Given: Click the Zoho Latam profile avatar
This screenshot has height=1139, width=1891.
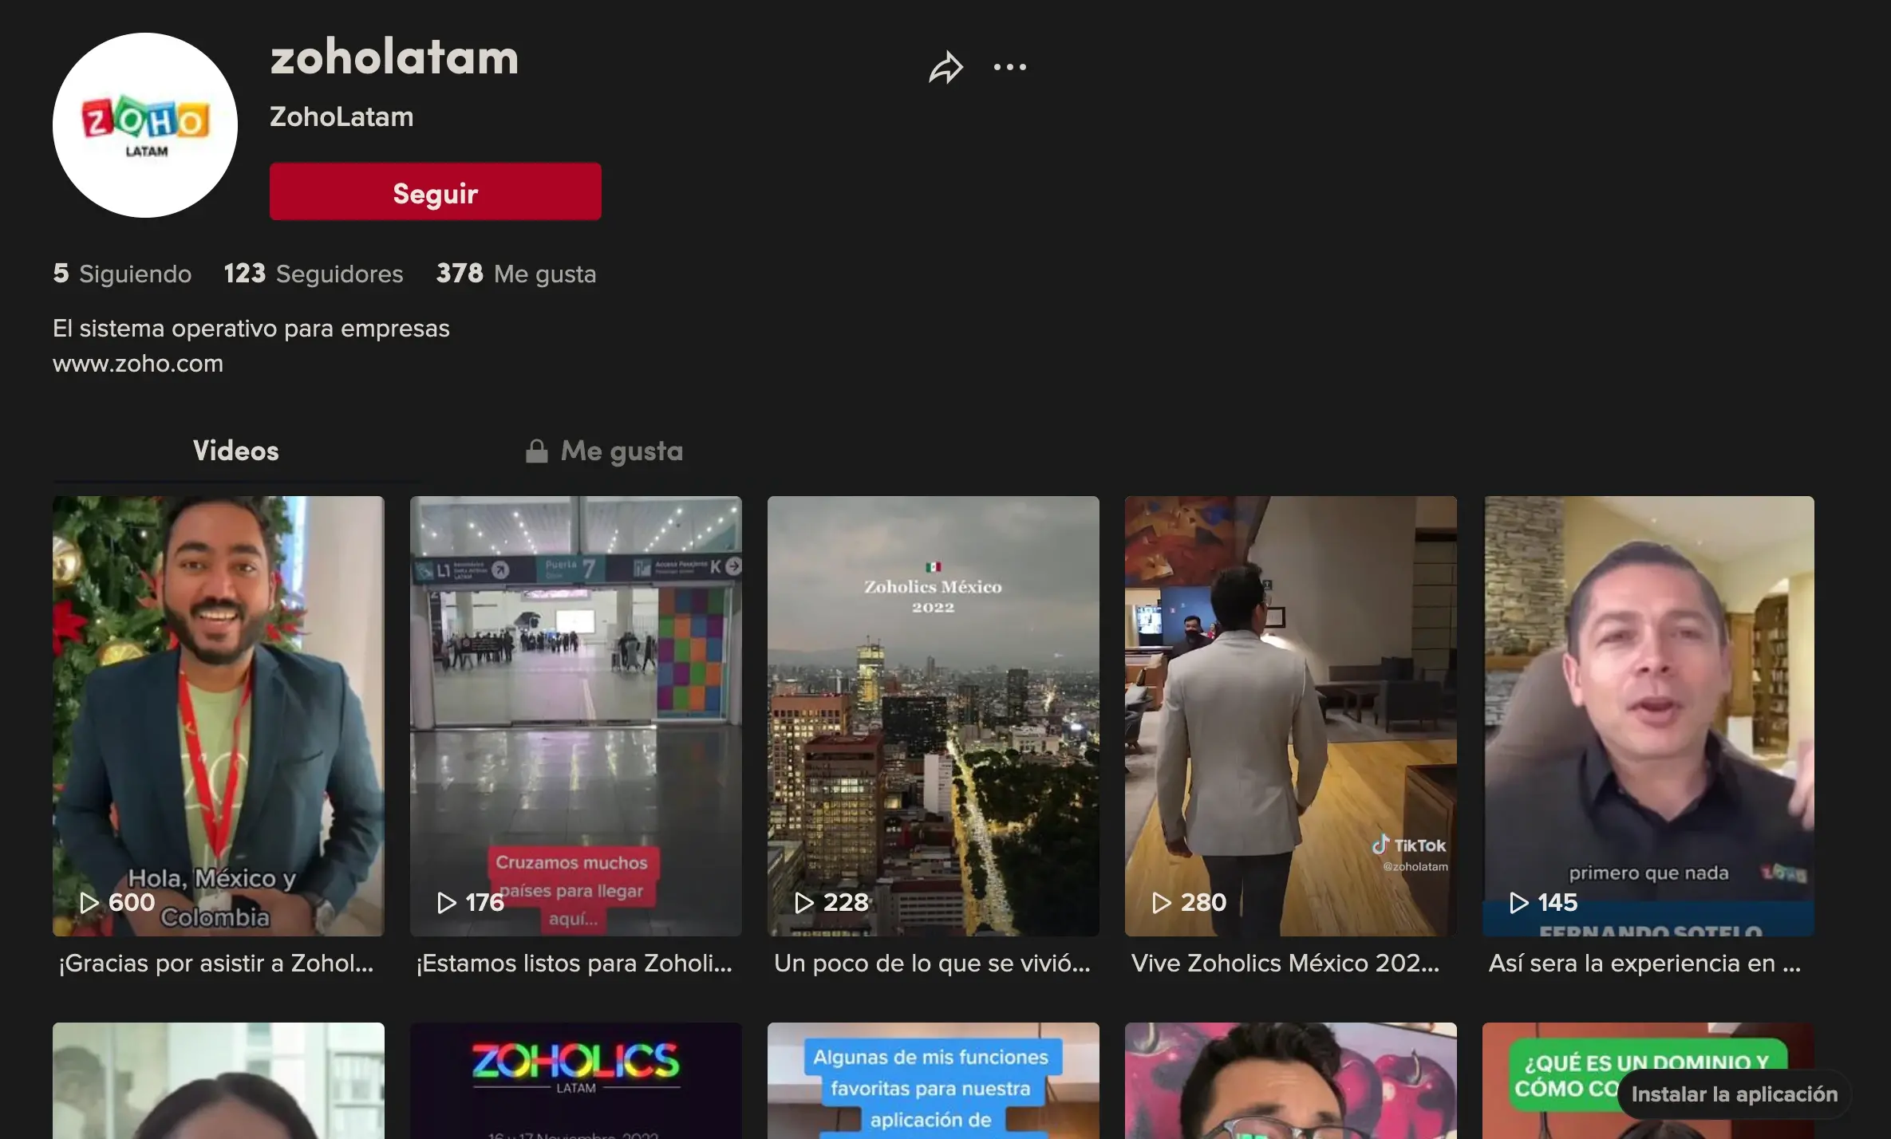Looking at the screenshot, I should [145, 125].
